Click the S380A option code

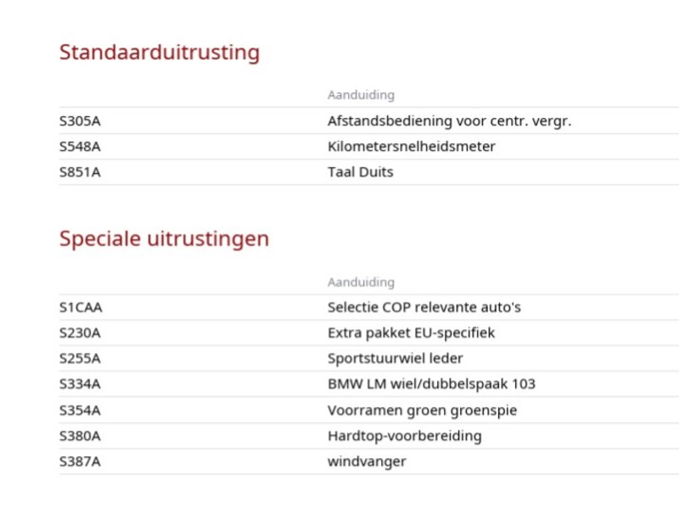coord(80,436)
